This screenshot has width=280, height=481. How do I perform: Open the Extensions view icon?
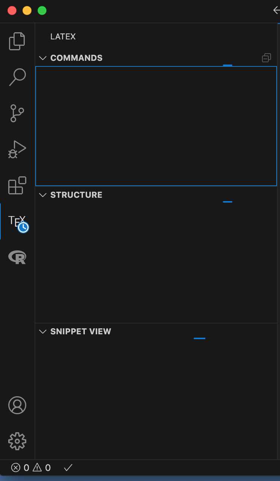tap(17, 185)
